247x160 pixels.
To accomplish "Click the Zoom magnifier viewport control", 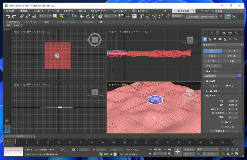I will tap(223, 149).
